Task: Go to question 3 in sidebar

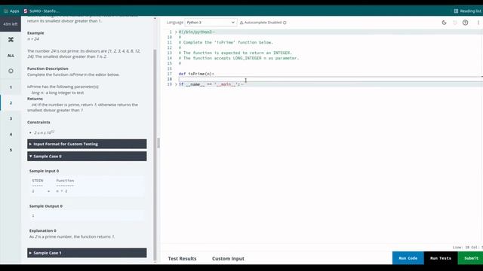Action: click(11, 119)
